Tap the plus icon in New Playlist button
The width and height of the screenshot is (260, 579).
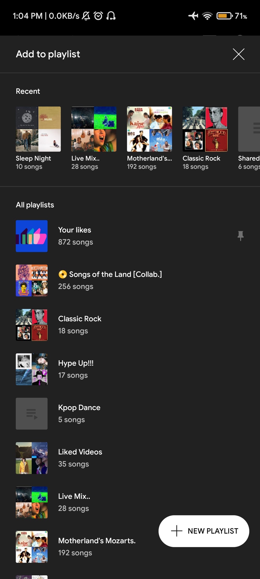pyautogui.click(x=177, y=531)
